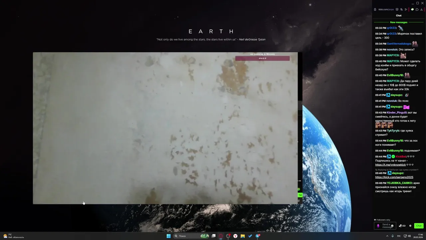Viewport: 426px width, 240px height.
Task: Click the microphone icon in system tray
Action: point(393,236)
